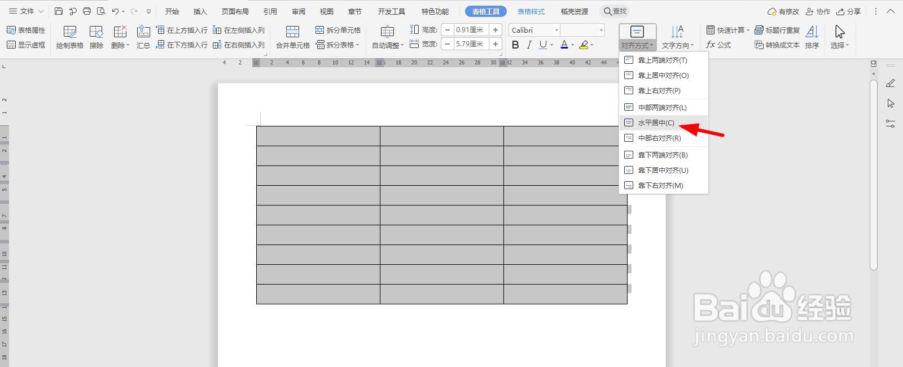
Task: Click 合并单元格 merge cells
Action: tap(292, 37)
